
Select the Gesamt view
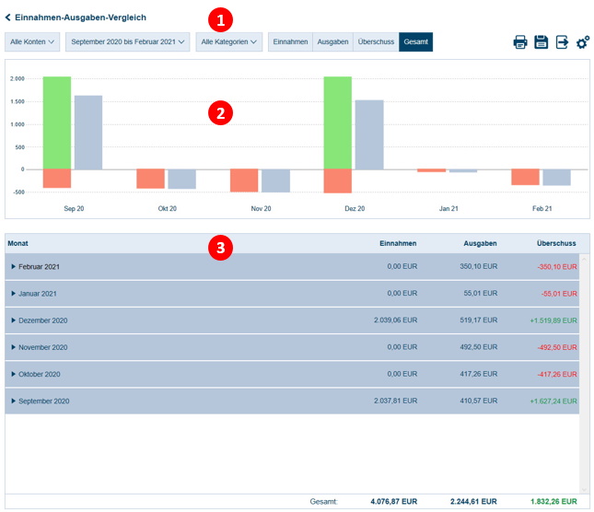[x=415, y=41]
